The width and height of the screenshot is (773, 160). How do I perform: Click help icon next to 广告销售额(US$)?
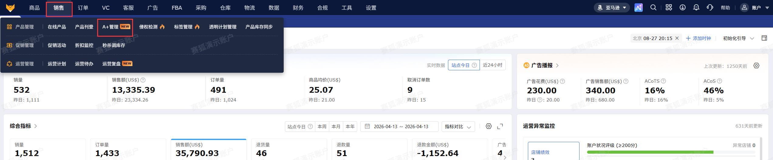point(626,81)
